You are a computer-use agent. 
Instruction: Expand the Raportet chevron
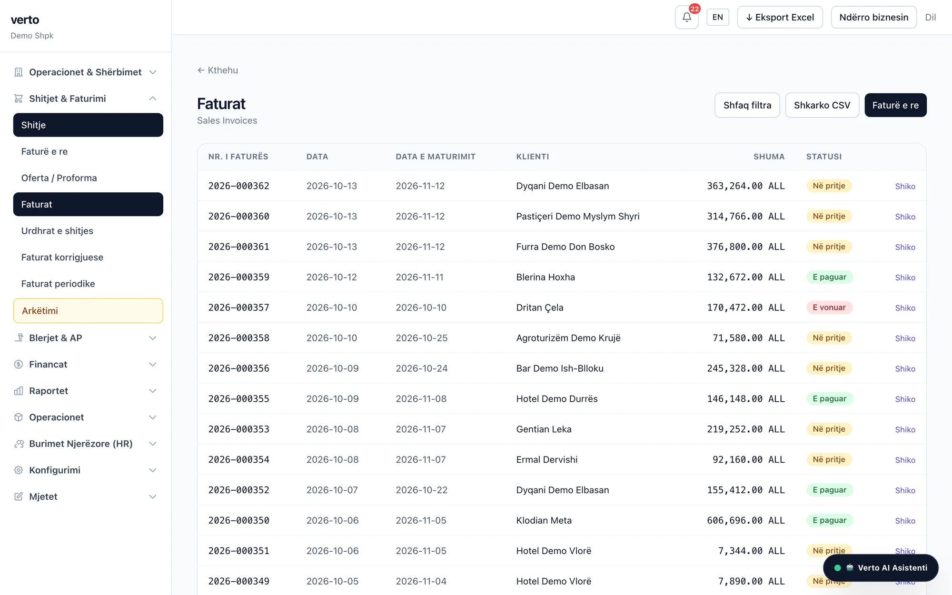153,391
